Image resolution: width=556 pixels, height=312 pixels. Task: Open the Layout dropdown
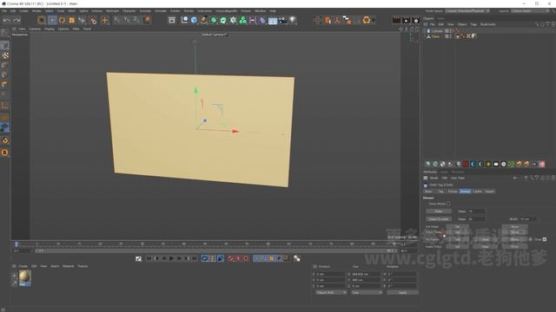(530, 11)
